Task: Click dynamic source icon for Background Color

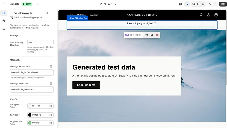Action: [51, 106]
